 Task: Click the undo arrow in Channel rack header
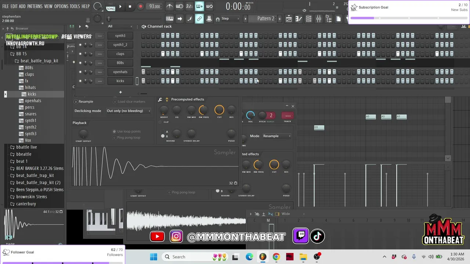[x=87, y=26]
